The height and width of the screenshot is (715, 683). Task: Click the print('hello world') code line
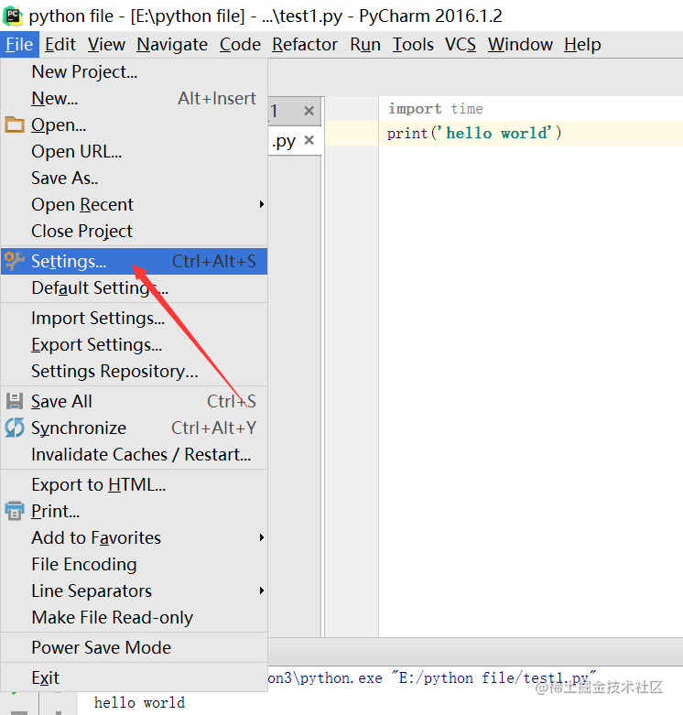tap(474, 133)
